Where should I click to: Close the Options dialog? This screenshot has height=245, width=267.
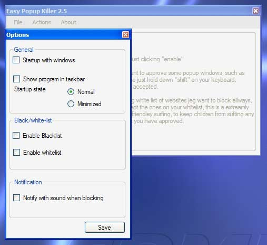coord(125,35)
